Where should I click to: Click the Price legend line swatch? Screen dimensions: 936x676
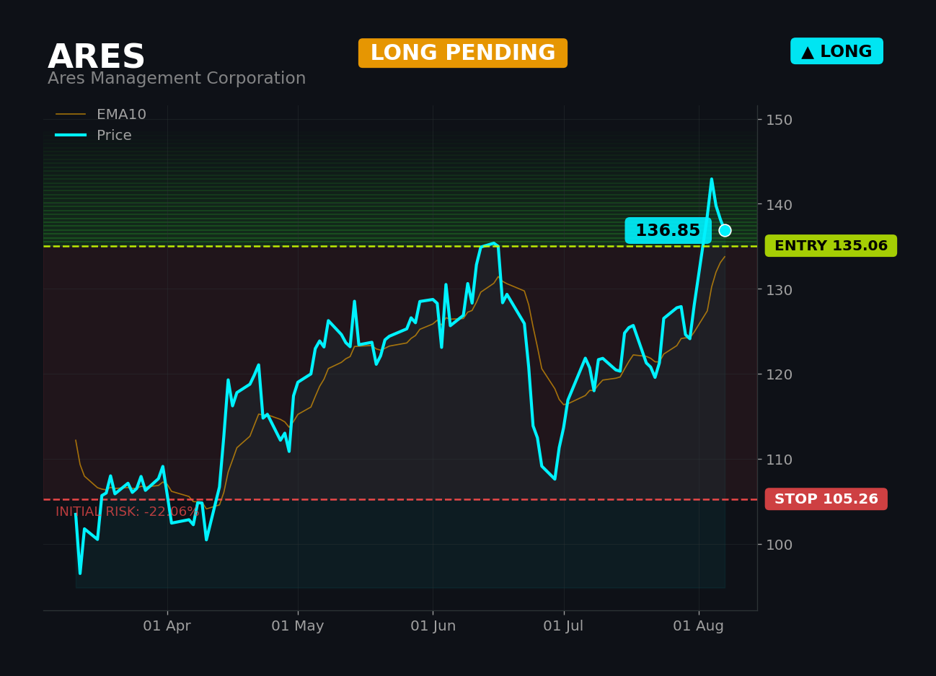[71, 136]
